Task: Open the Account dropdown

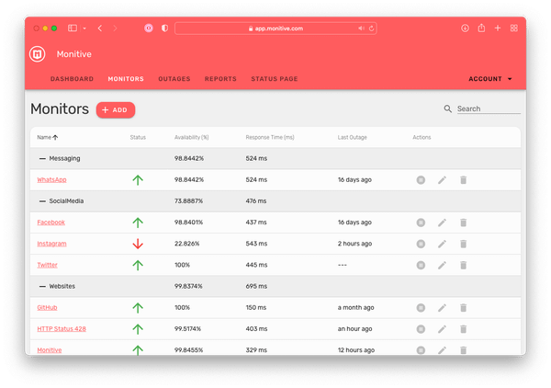Action: 489,79
